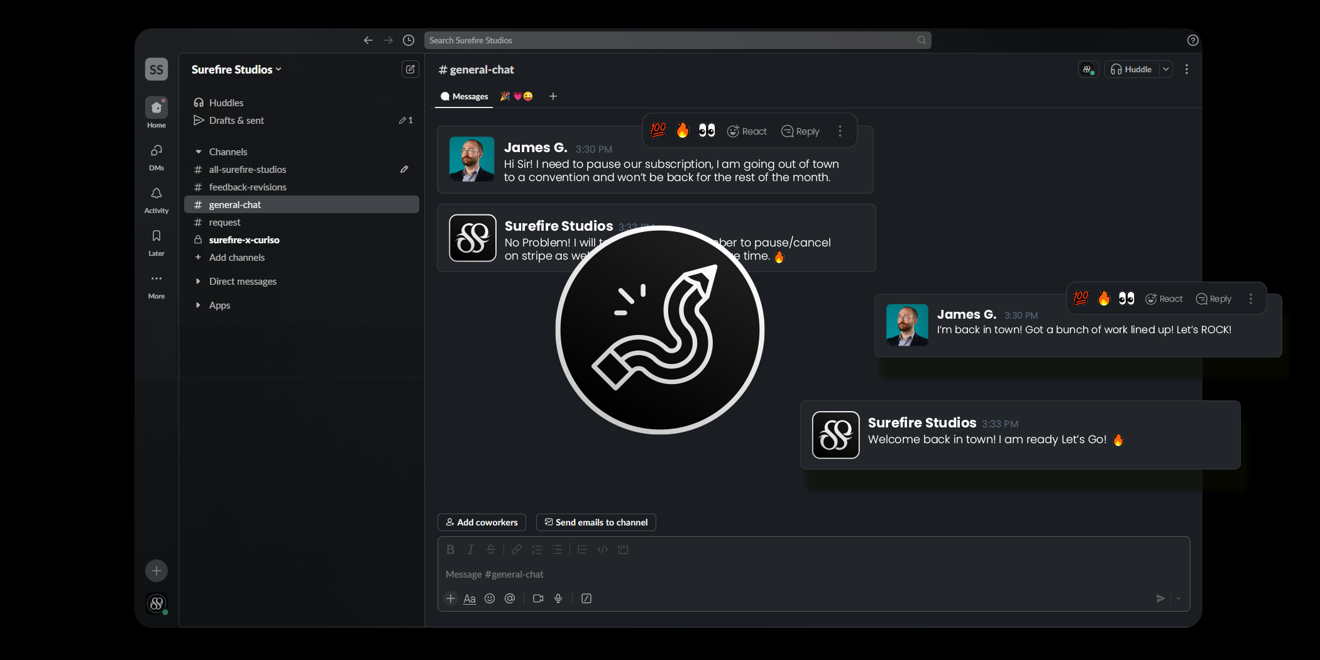Image resolution: width=1320 pixels, height=660 pixels.
Task: Expand the Direct messages section
Action: (x=199, y=281)
